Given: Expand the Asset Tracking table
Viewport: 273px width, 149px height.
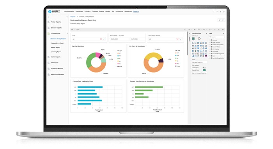Looking at the screenshot, I should point(210,42).
